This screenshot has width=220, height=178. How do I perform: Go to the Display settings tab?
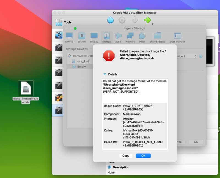(x=94, y=38)
